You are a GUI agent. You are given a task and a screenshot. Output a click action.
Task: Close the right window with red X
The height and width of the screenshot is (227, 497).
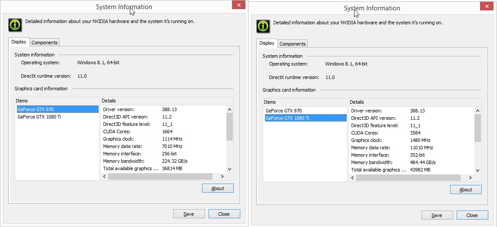pos(486,6)
